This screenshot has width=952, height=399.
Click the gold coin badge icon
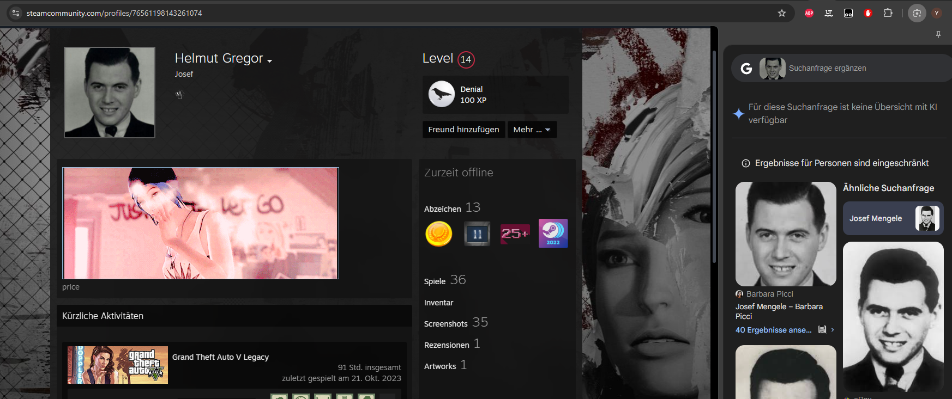[x=439, y=234]
